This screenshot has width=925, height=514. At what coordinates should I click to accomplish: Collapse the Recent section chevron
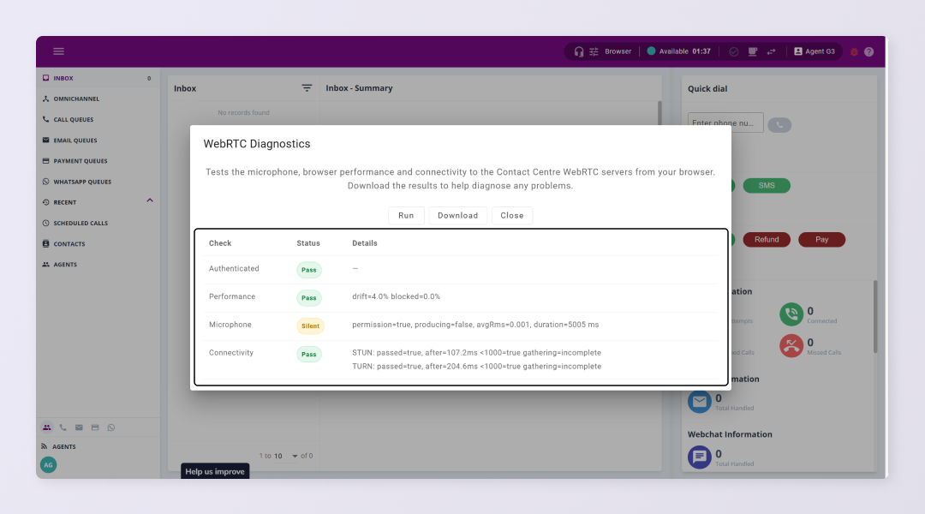point(150,201)
